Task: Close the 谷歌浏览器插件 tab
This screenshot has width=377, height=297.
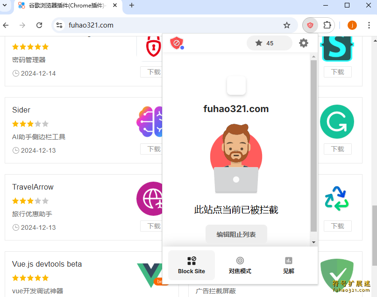Action: click(115, 5)
